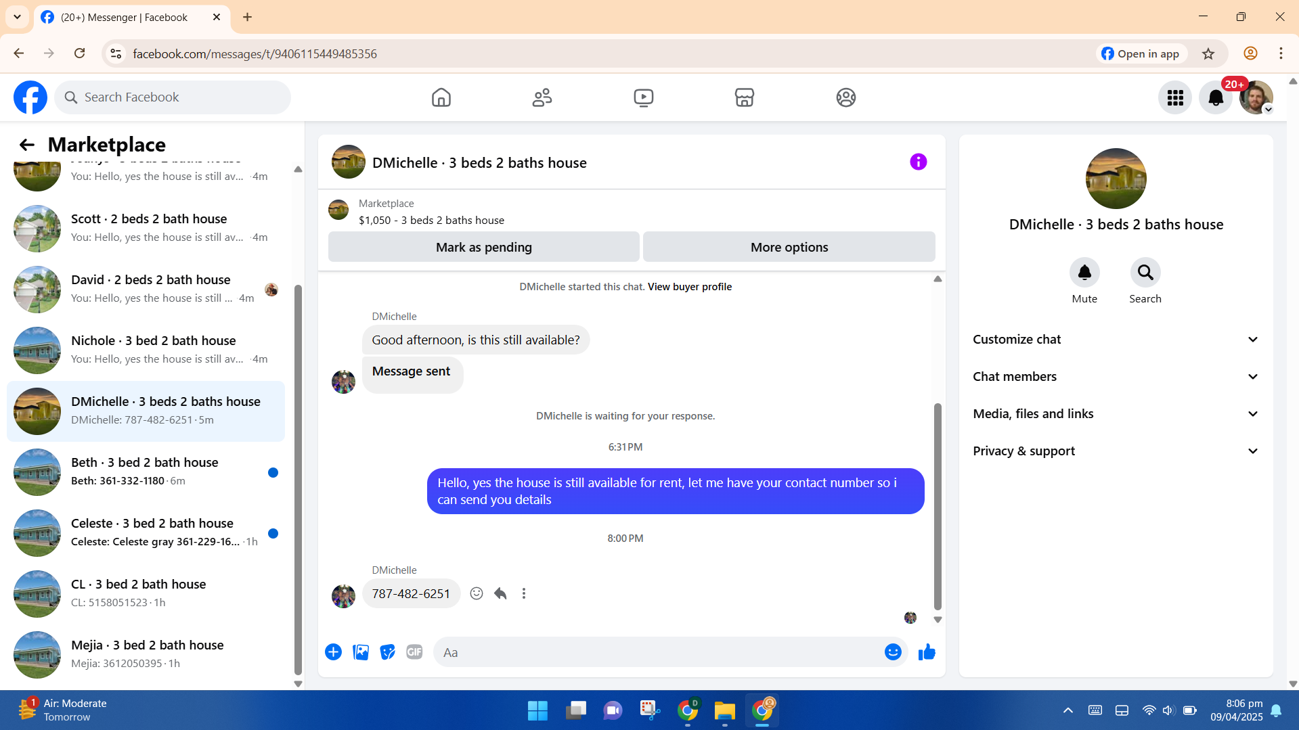Search in conversation using magnifier icon
This screenshot has width=1299, height=730.
[1145, 273]
